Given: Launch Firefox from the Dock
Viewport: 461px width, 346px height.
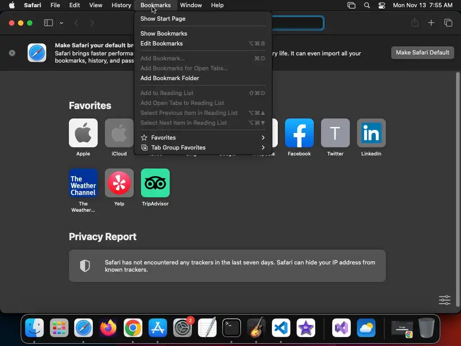Looking at the screenshot, I should coord(108,328).
